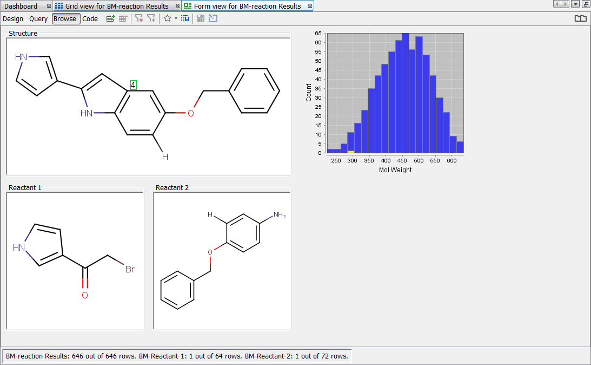Expand dropdown arrow beside star icon

(176, 18)
